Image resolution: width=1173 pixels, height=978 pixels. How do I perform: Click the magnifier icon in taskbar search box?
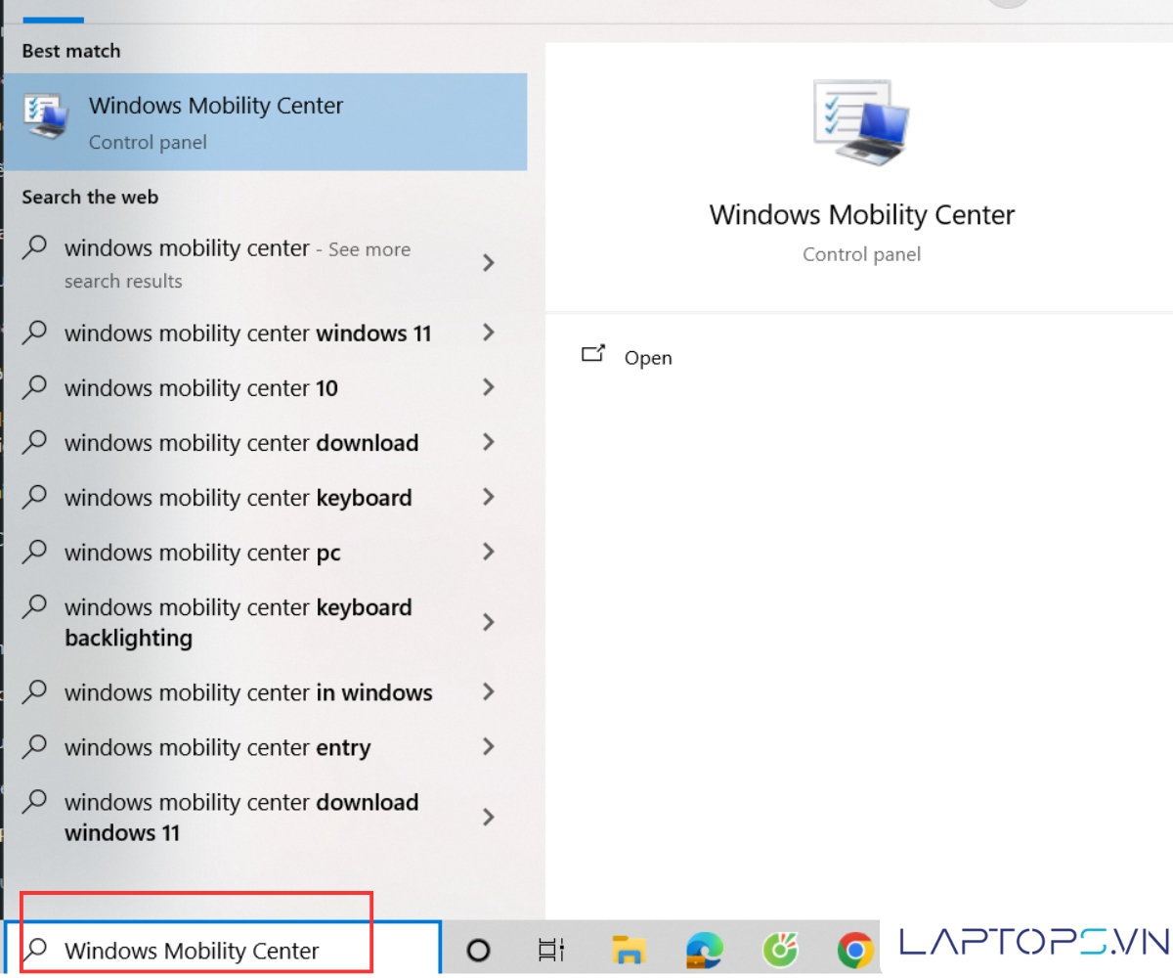pyautogui.click(x=36, y=948)
